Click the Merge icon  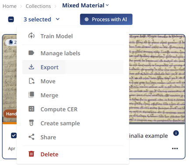(31, 95)
